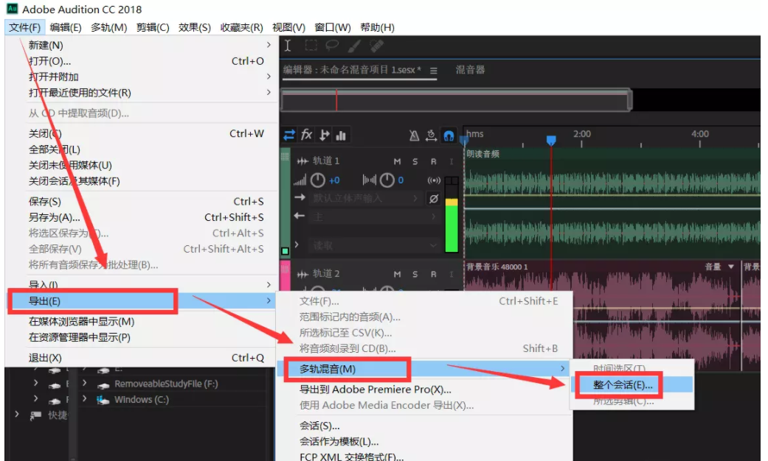Open the 读取 automation mode dropdown
768x461 pixels.
374,245
